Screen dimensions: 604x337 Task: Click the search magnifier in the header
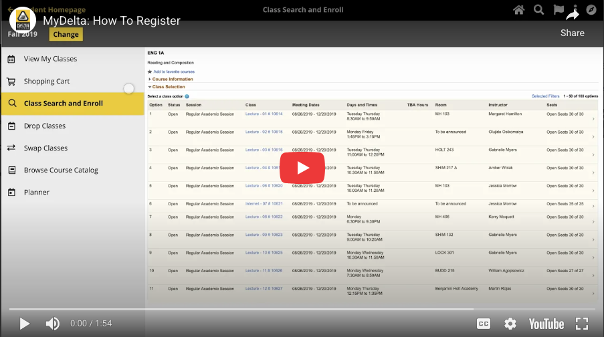(538, 10)
